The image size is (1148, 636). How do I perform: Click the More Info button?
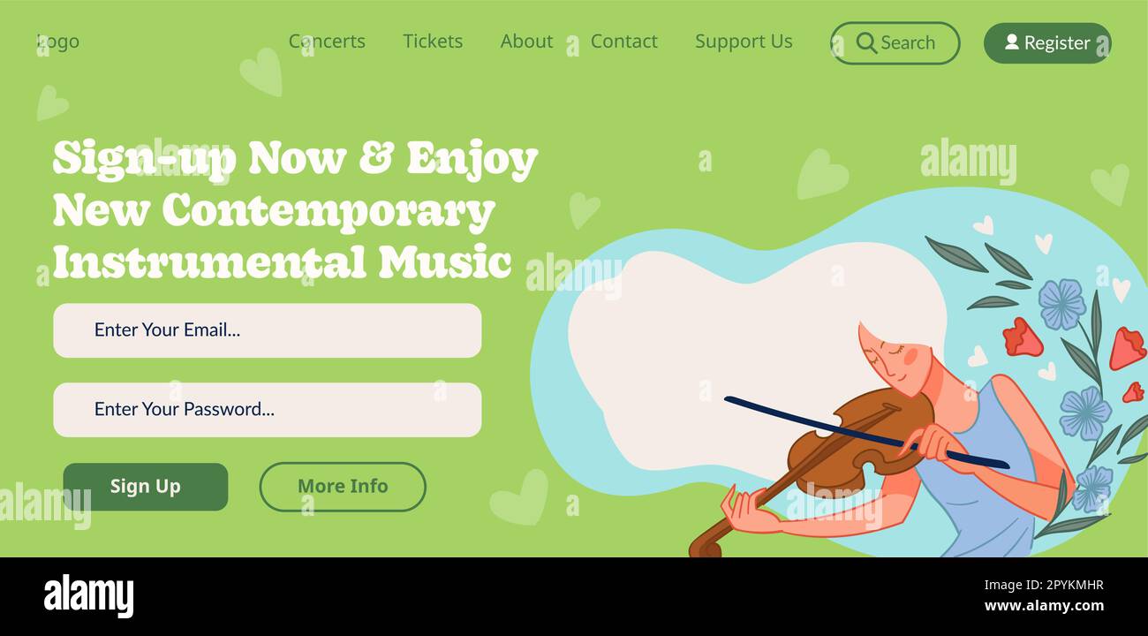coord(343,487)
